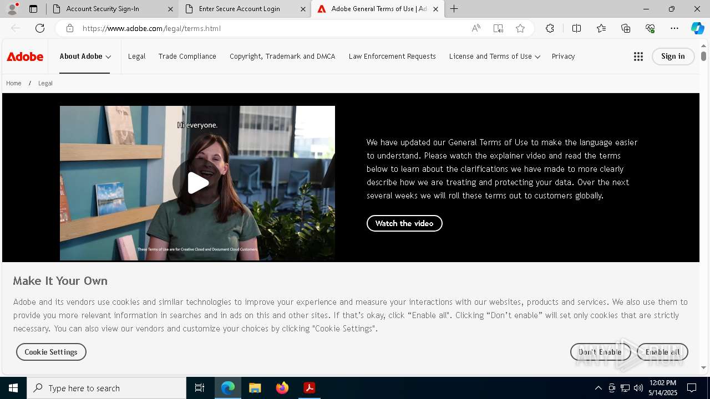Image resolution: width=710 pixels, height=399 pixels.
Task: Close the Enter Secure Account Login tab
Action: pos(303,9)
